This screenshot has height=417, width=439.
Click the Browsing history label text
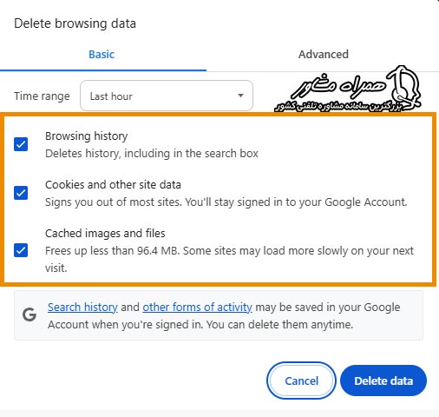(87, 136)
